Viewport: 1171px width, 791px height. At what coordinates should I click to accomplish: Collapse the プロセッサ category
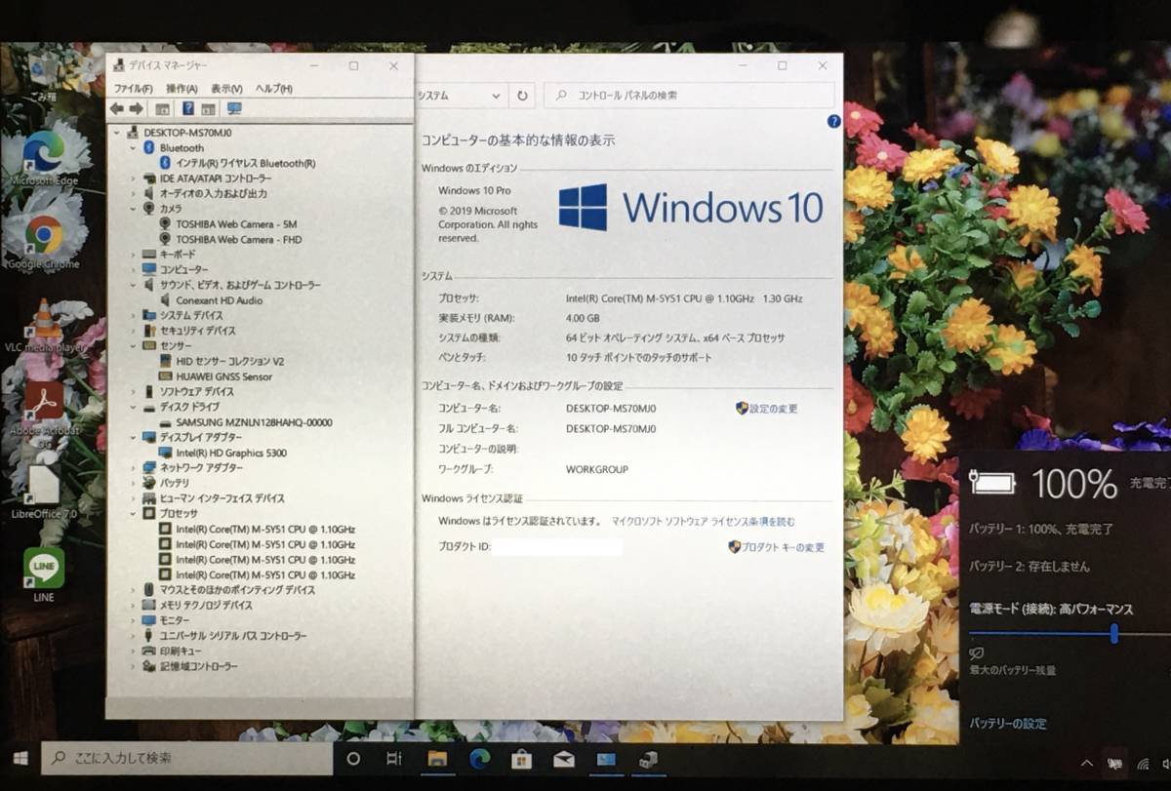[x=134, y=513]
